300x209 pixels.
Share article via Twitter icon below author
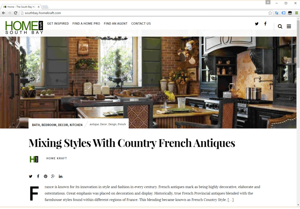pyautogui.click(x=30, y=176)
